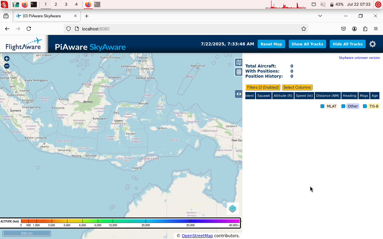Toggle the MLAT checkbox
Screen dimensions: 383x239
pyautogui.click(x=322, y=106)
